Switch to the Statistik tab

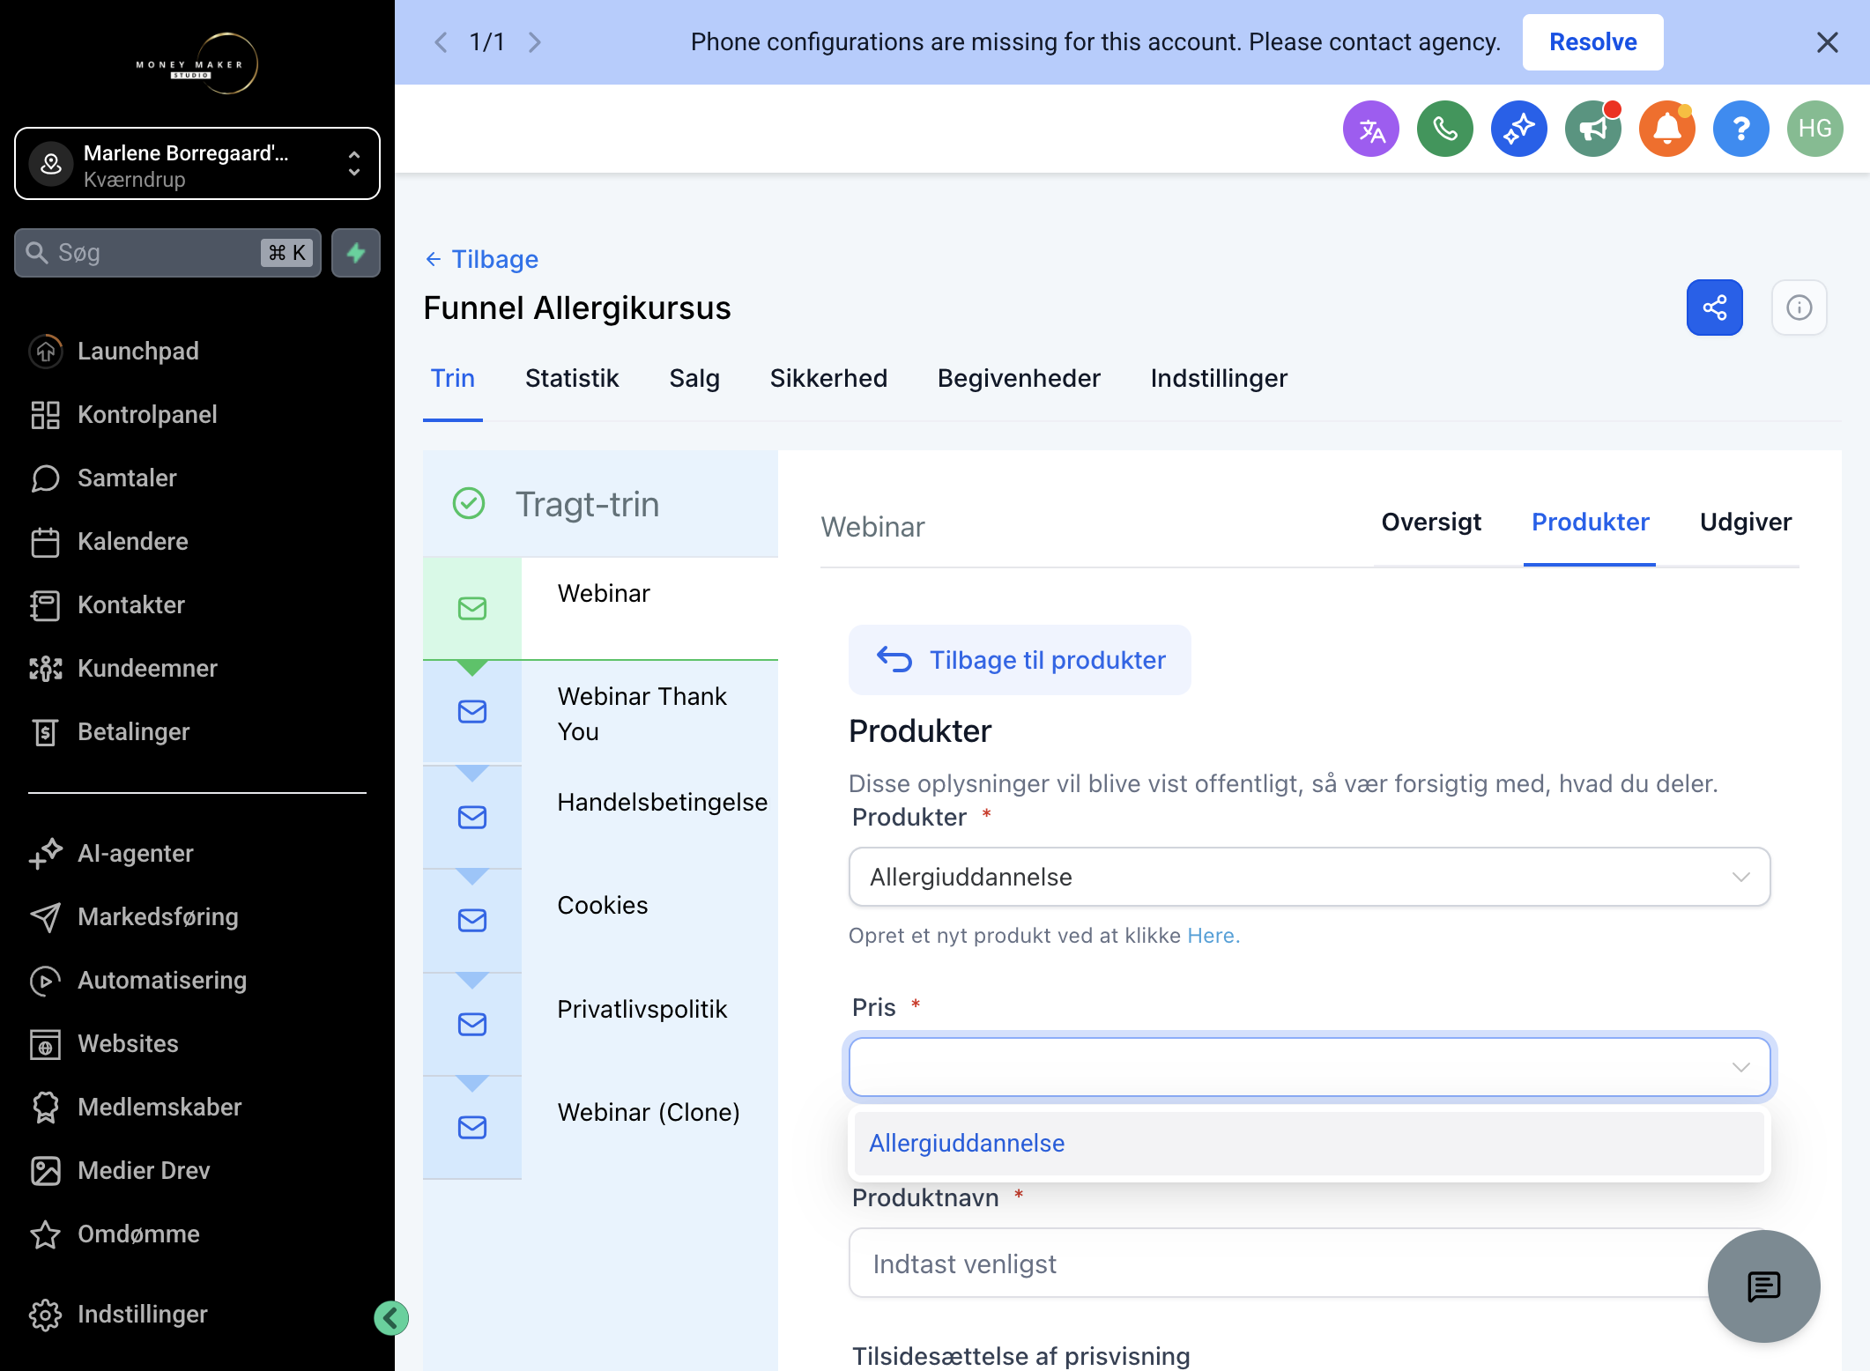(x=572, y=378)
